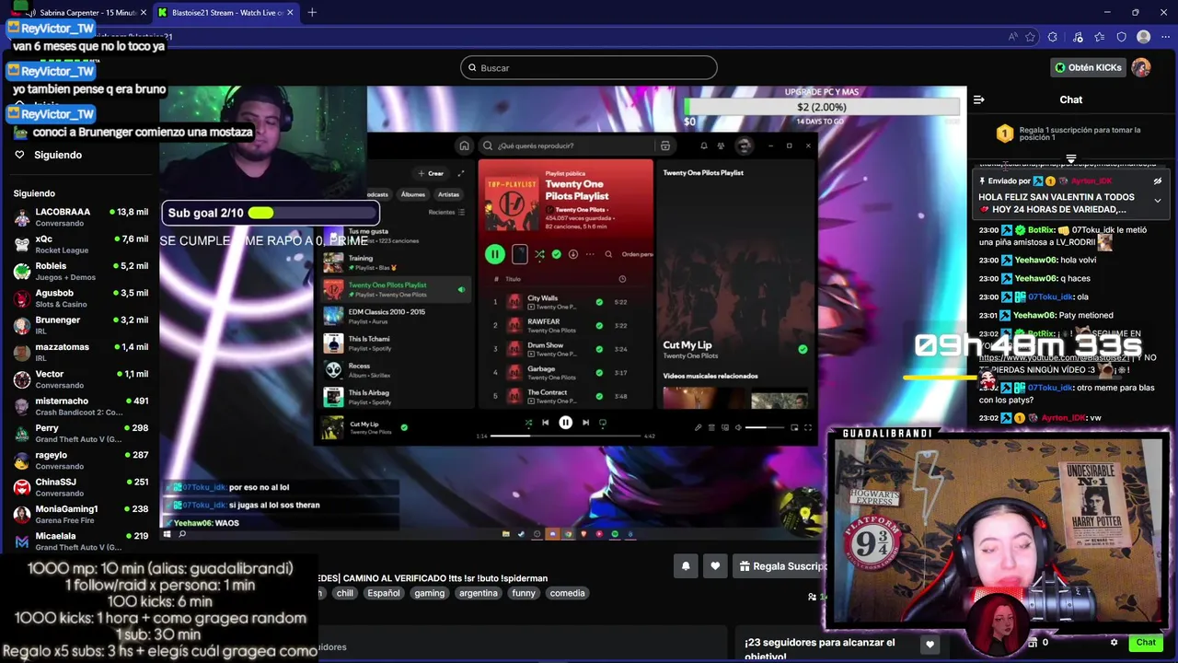
Task: Open the xQc channel in sidebar
Action: click(81, 244)
